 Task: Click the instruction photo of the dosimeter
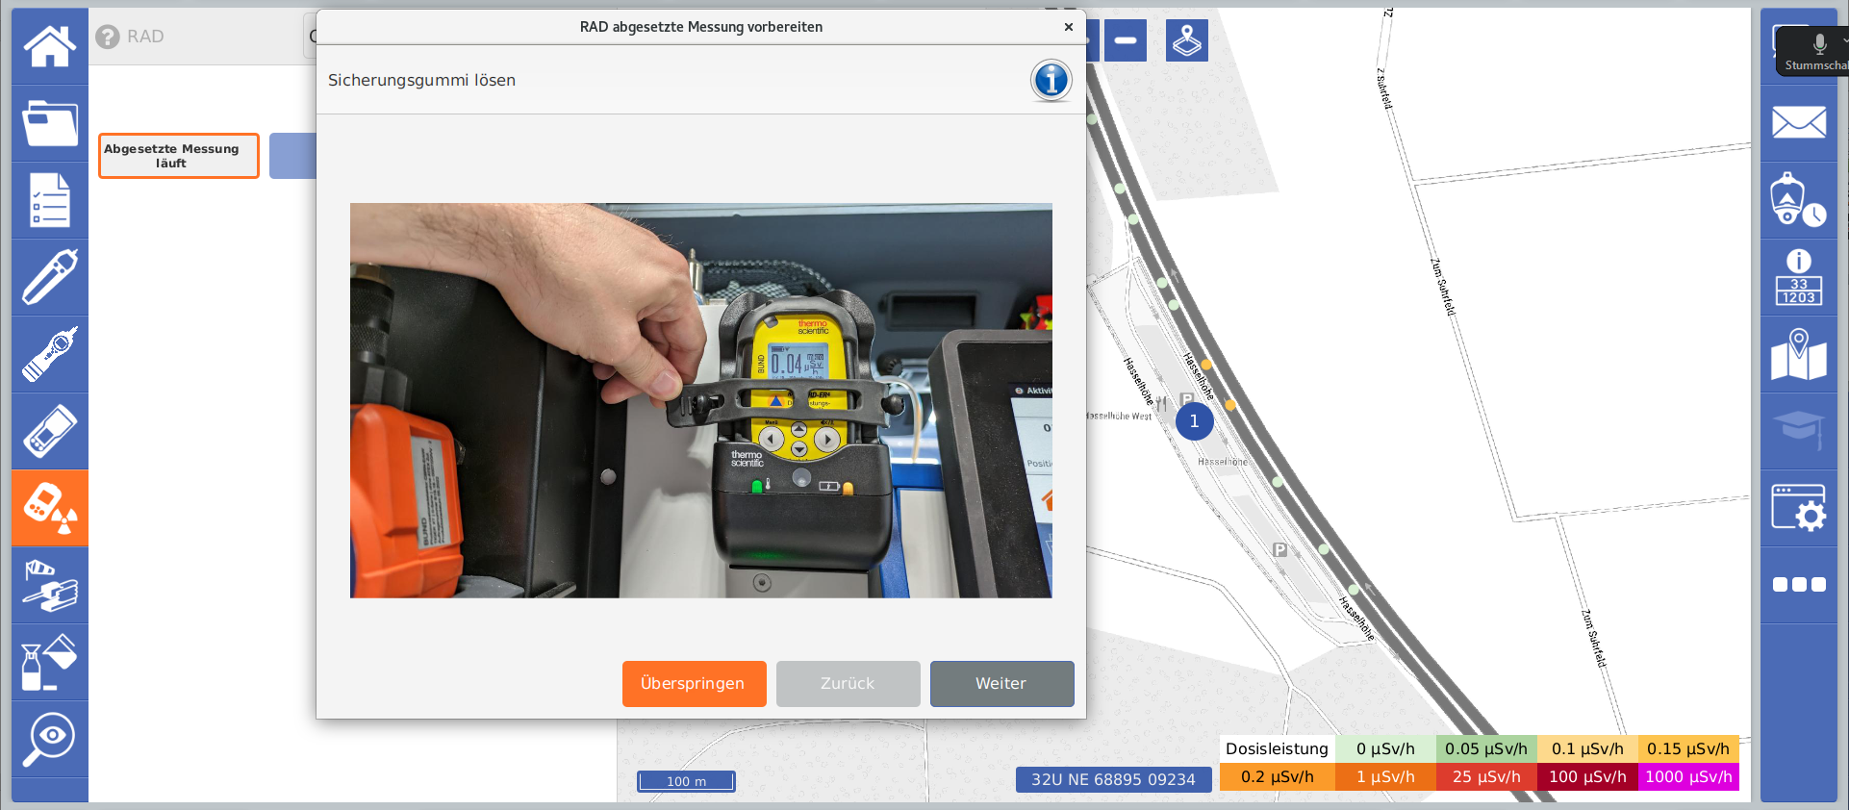click(x=701, y=400)
